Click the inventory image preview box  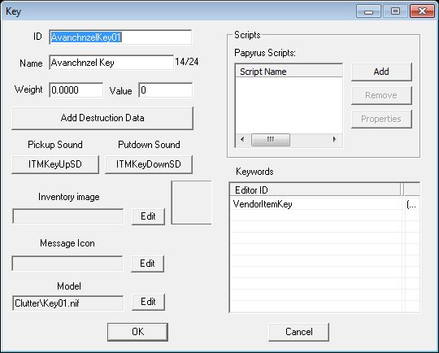click(192, 203)
